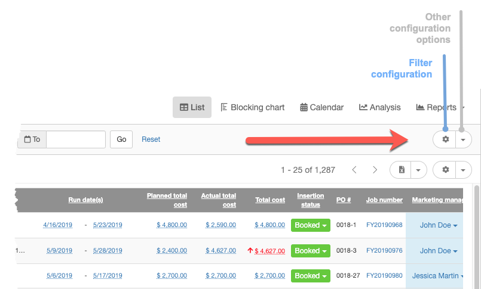Viewport: 481px width, 289px height.
Task: Open other configuration options dropdown arrow
Action: click(x=463, y=139)
